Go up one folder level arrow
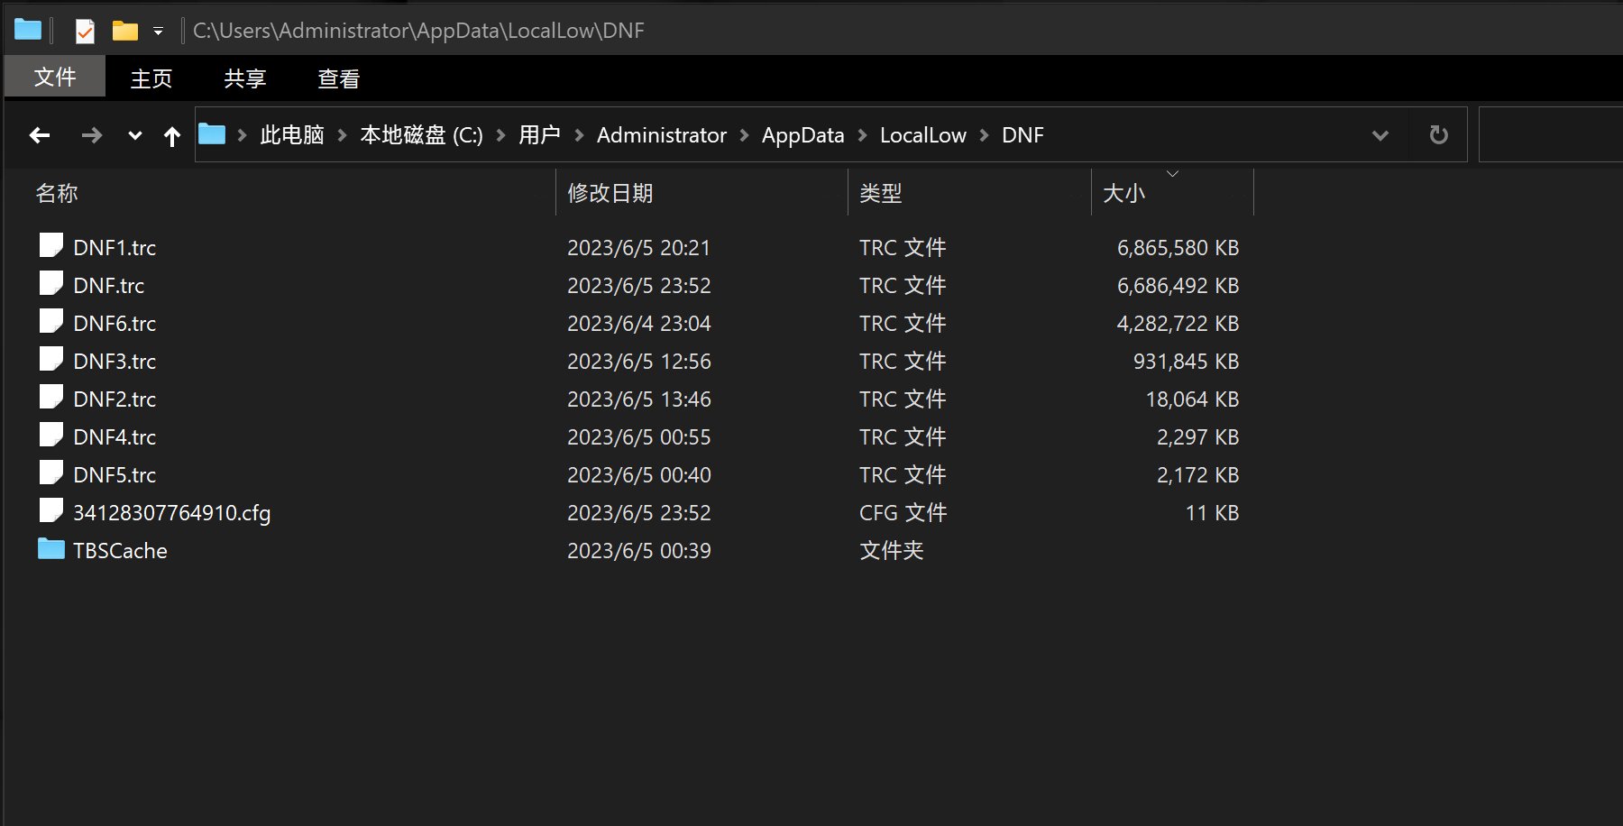Screen dimensions: 1623x826 172,136
